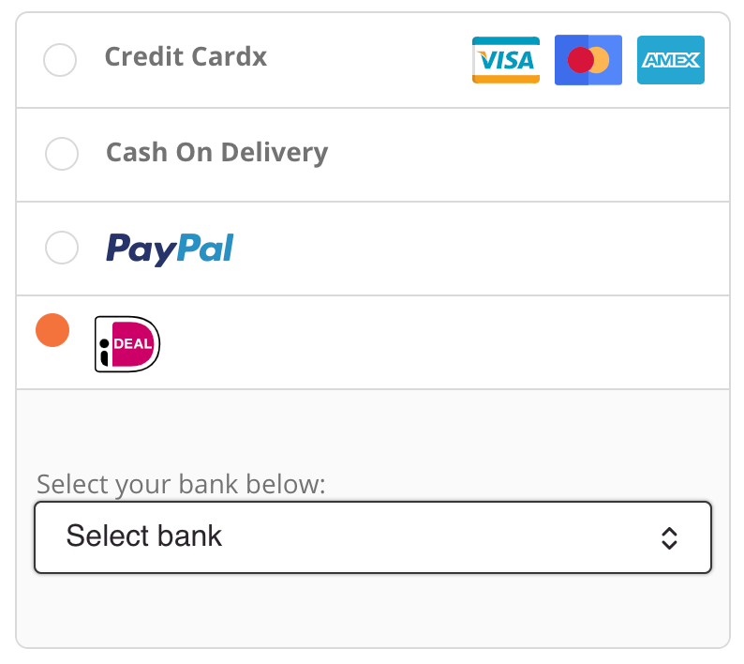Choose the Cash On Delivery radio button
Viewport: 744px width, 664px height.
point(62,154)
